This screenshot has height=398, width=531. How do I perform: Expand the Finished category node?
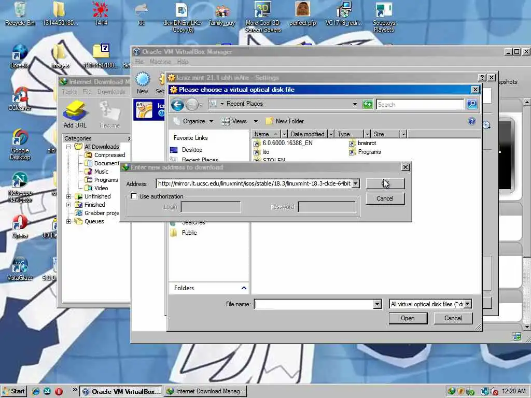pos(68,205)
